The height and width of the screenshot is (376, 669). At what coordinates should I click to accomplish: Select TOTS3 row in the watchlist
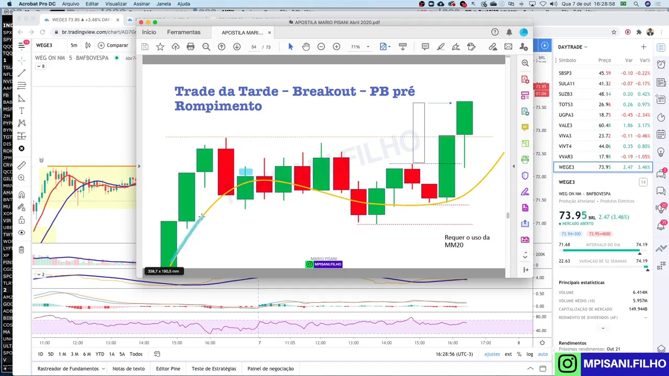point(603,104)
